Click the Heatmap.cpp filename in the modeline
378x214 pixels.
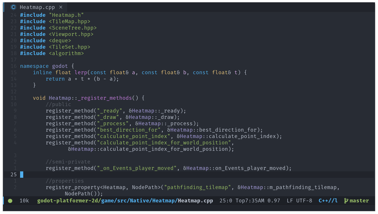pos(195,201)
